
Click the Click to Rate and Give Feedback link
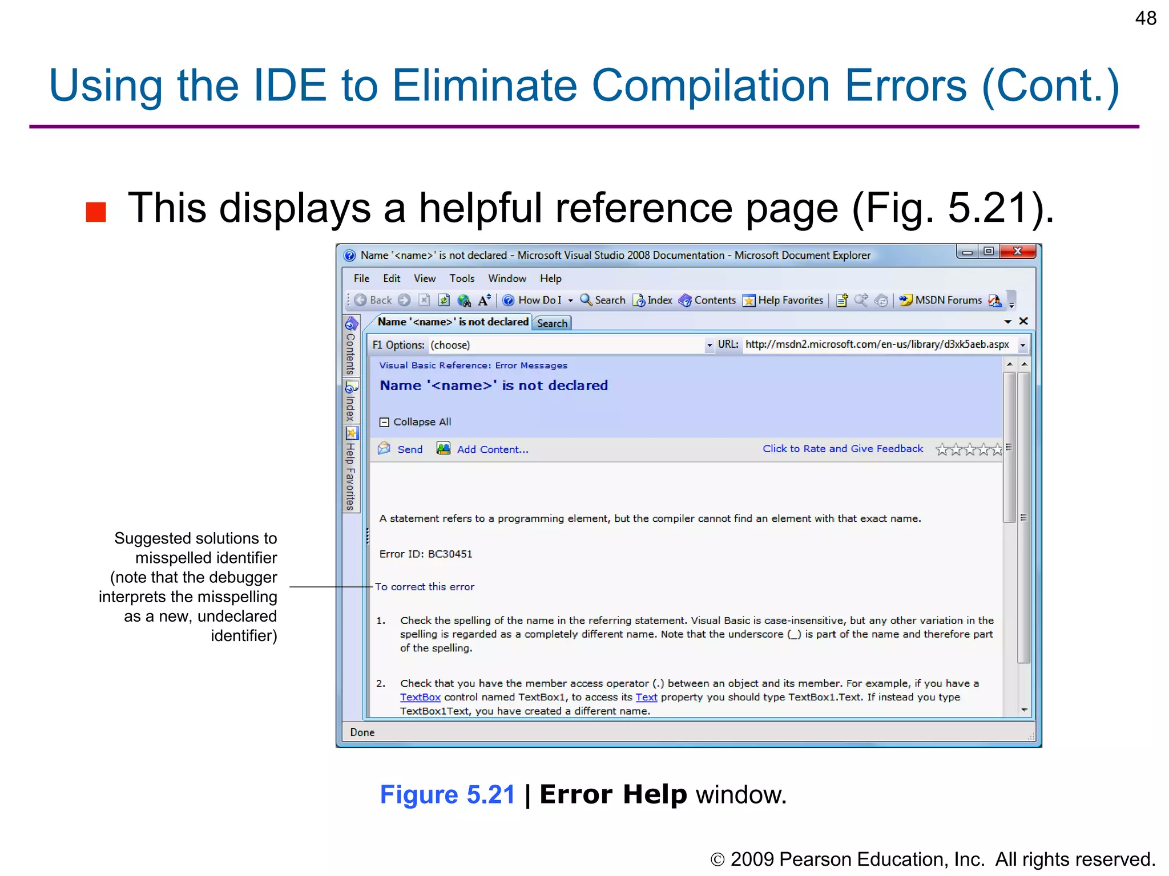(x=843, y=449)
